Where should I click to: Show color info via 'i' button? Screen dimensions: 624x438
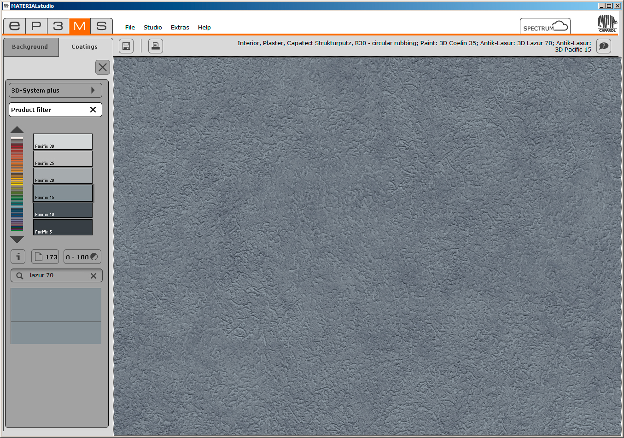pos(18,257)
